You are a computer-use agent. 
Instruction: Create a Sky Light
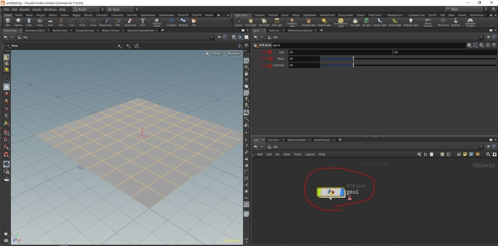(355, 22)
